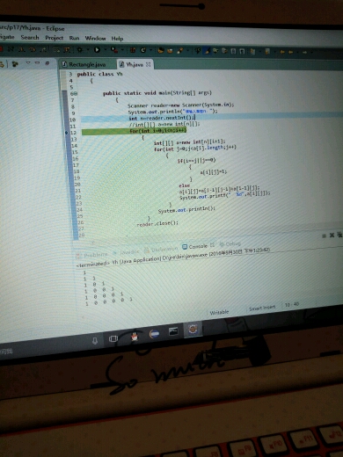Toggle the highlighted Mark Occurrences icon
Viewport: 343px width, 457px height.
pos(208,51)
